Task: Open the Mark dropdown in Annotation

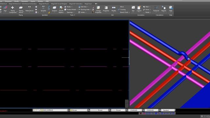Action: (147, 7)
